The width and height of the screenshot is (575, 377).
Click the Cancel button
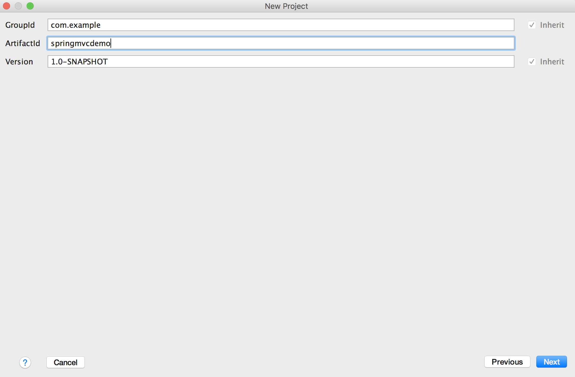point(65,362)
